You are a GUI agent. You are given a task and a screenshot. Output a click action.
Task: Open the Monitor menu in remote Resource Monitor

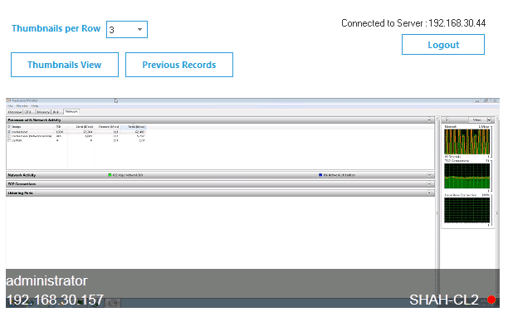point(22,106)
